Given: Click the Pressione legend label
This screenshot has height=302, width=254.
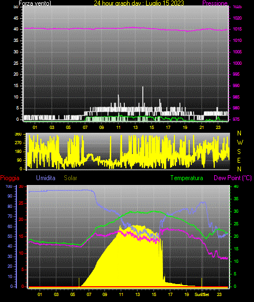Looking at the screenshot, I should (x=215, y=3).
